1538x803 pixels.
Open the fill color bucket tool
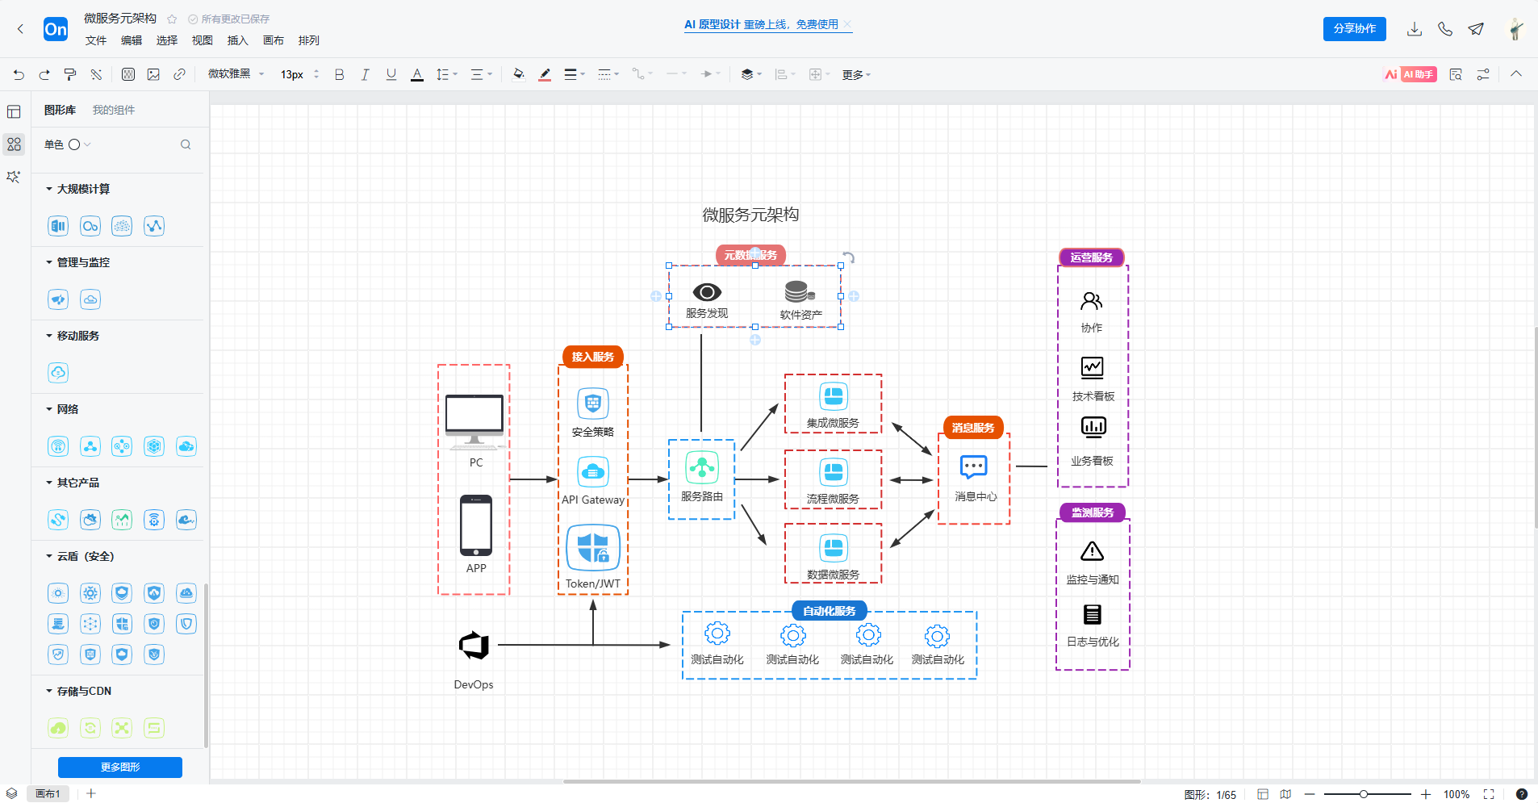click(x=519, y=74)
